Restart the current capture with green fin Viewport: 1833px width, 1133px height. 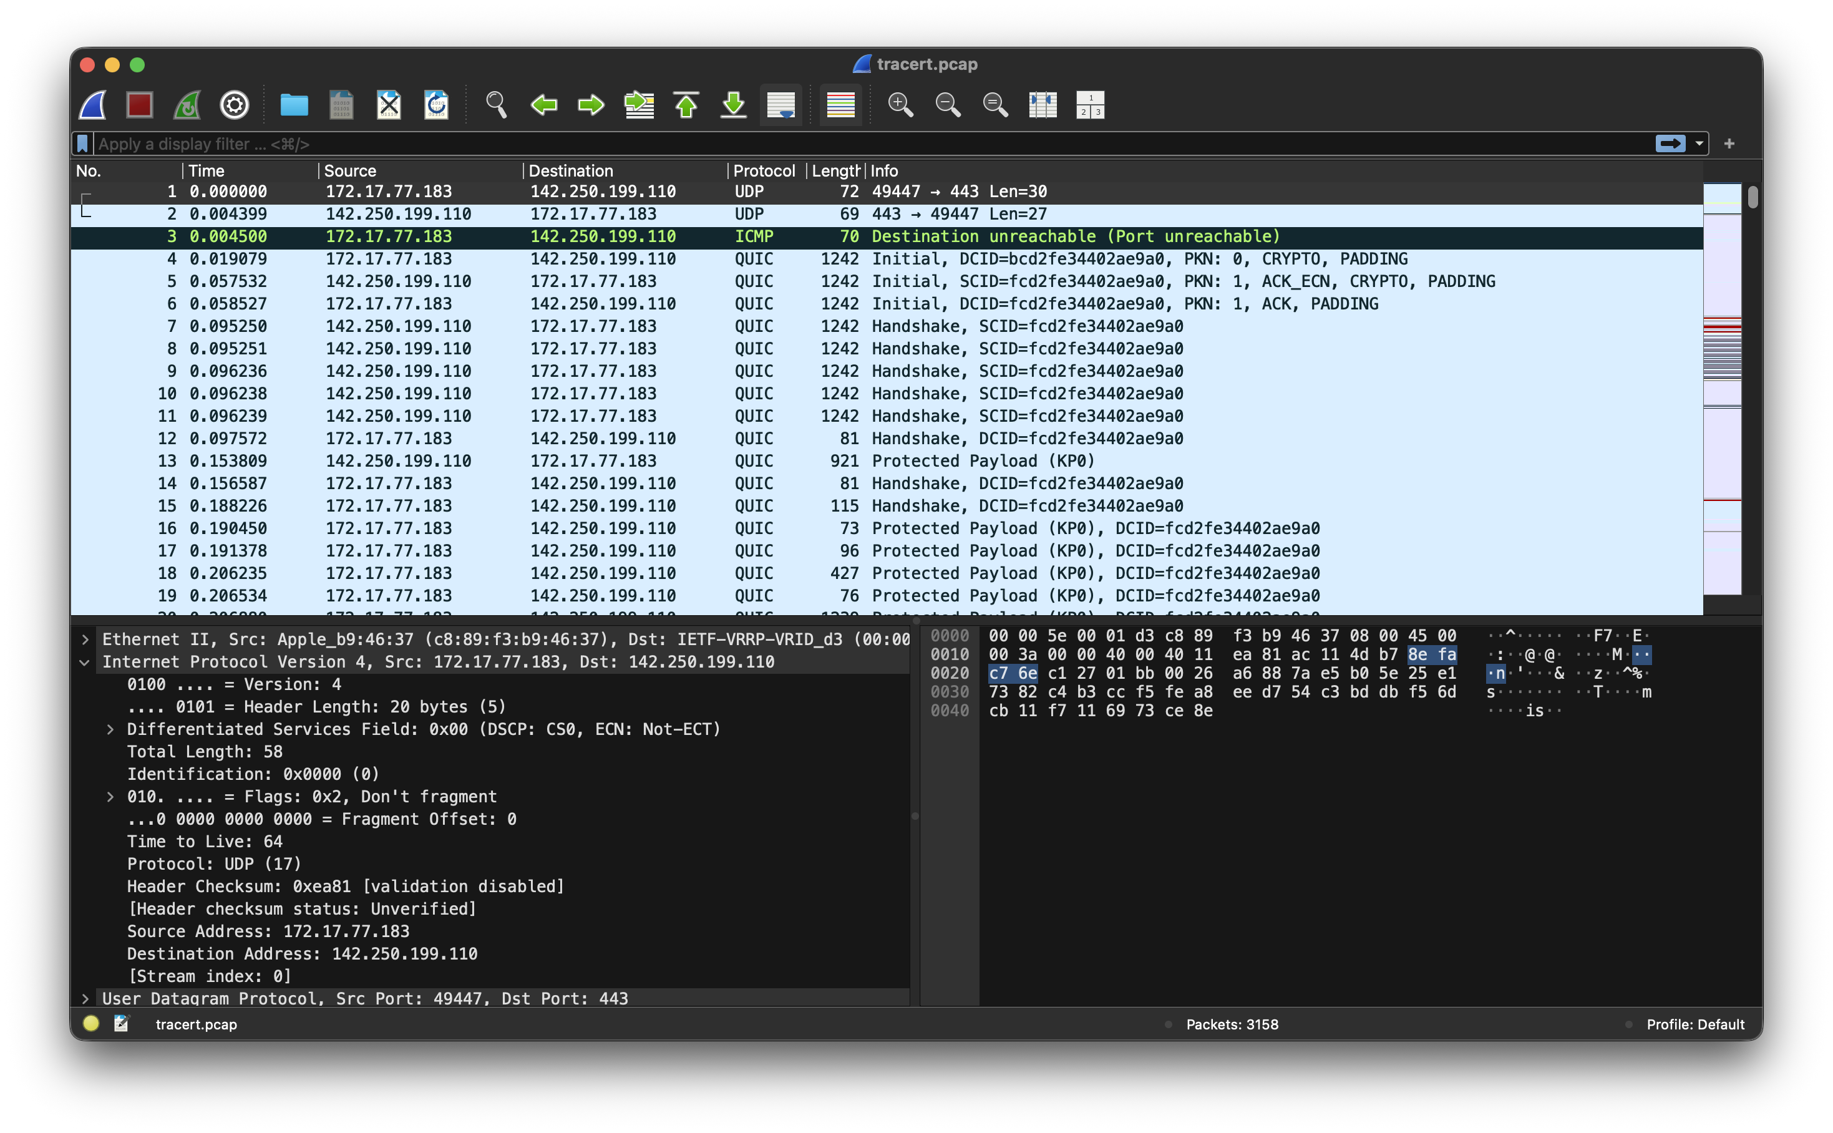click(187, 105)
